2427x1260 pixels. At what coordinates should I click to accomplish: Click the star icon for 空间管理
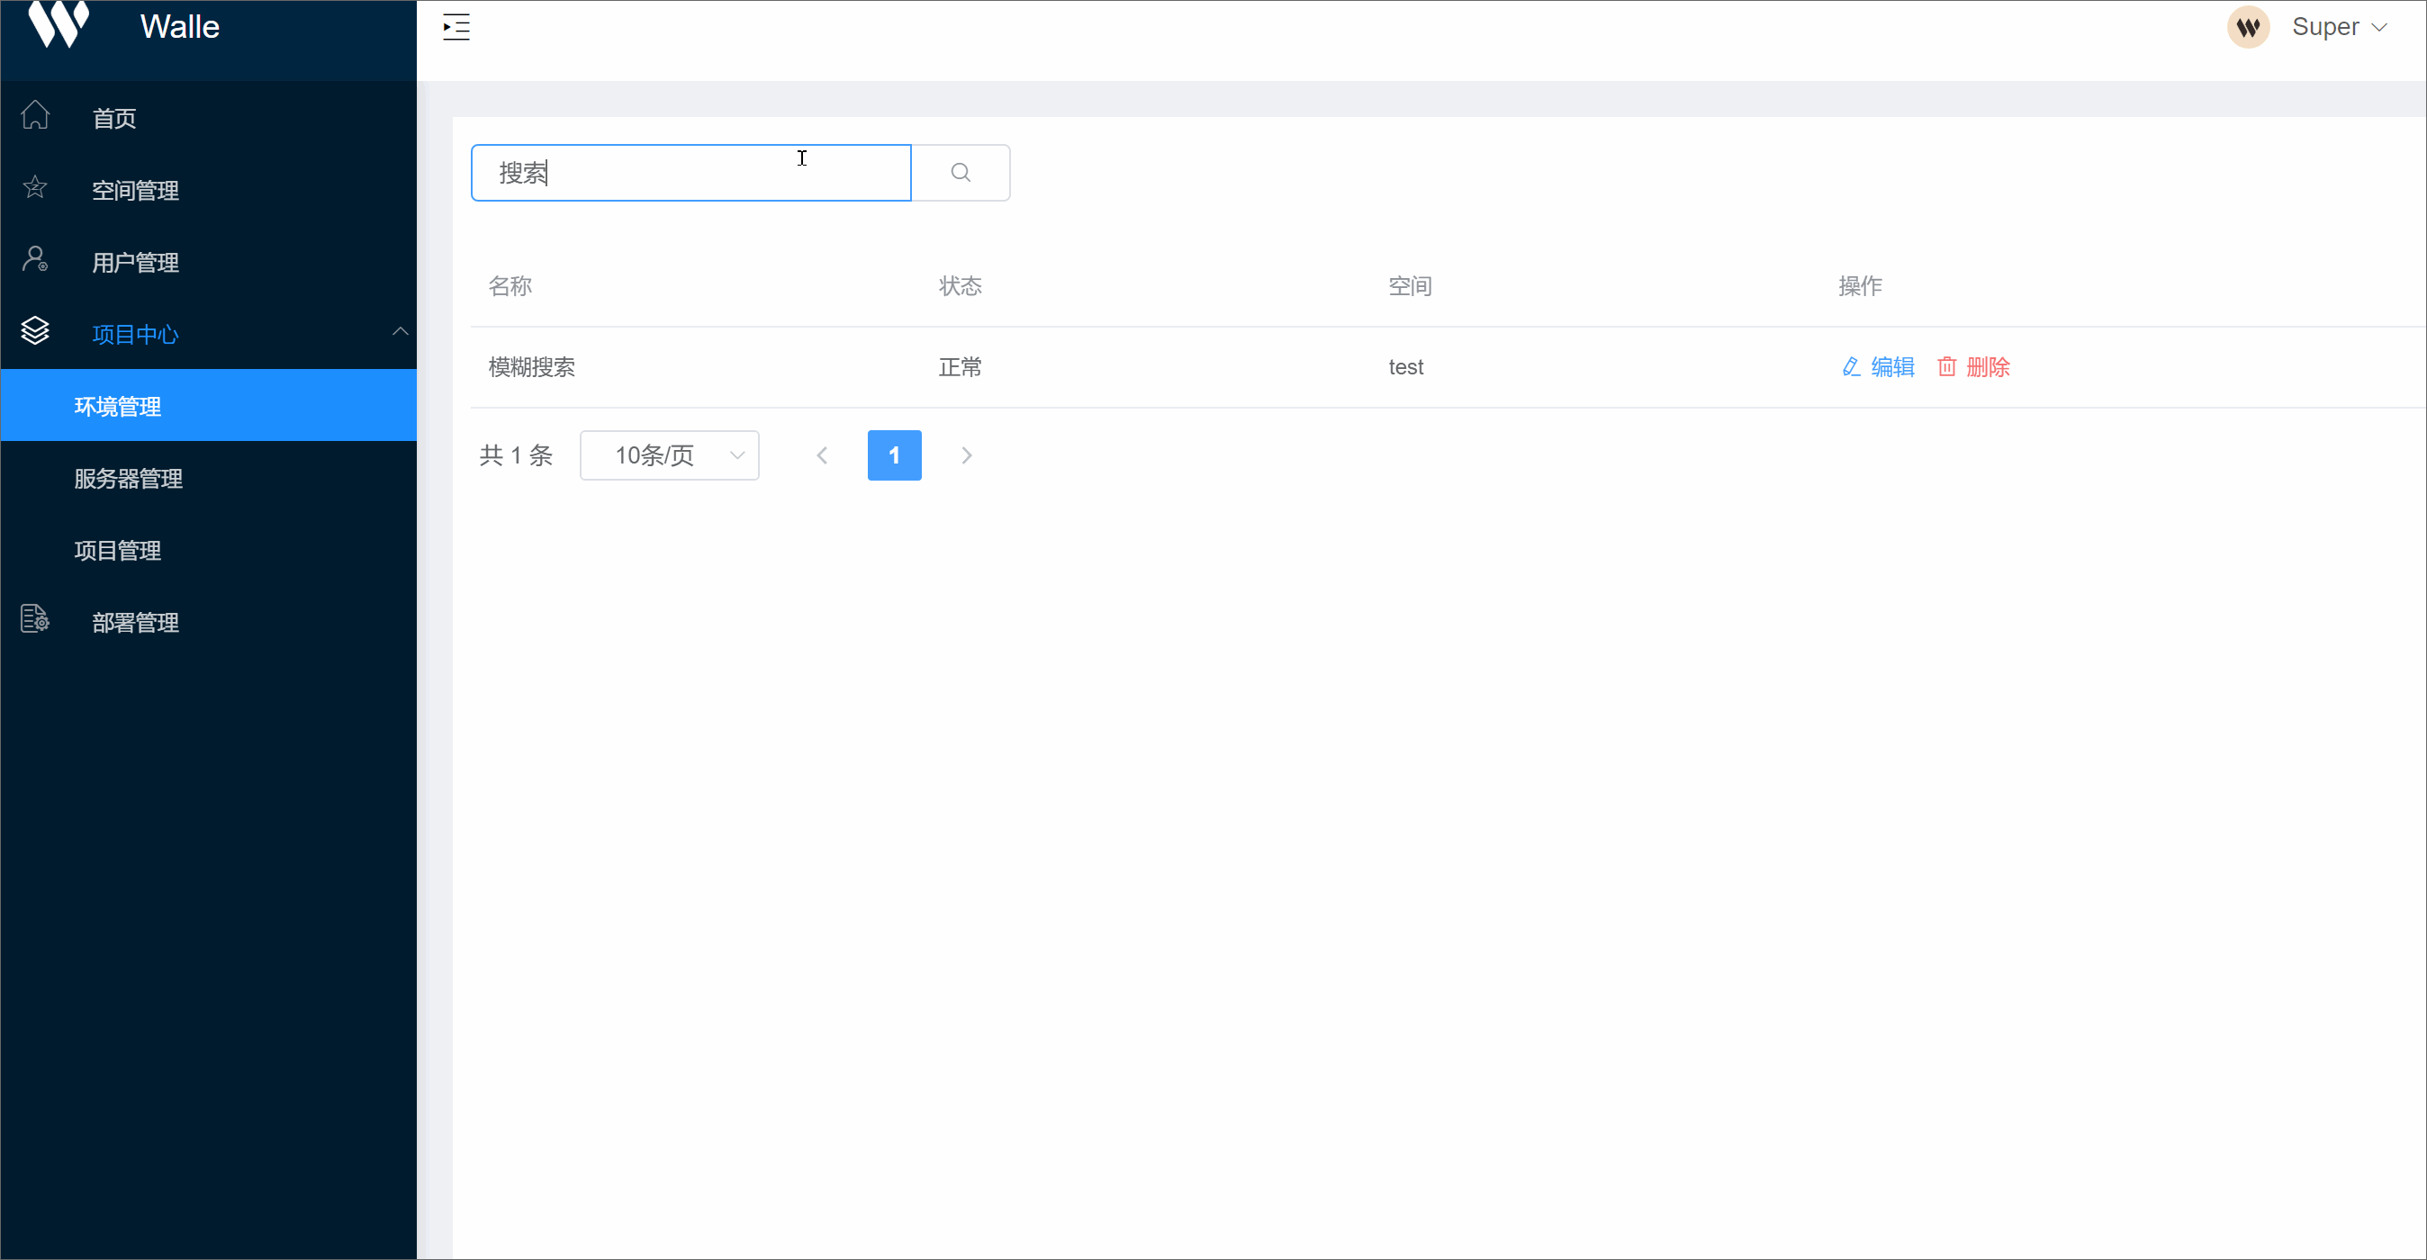click(35, 187)
